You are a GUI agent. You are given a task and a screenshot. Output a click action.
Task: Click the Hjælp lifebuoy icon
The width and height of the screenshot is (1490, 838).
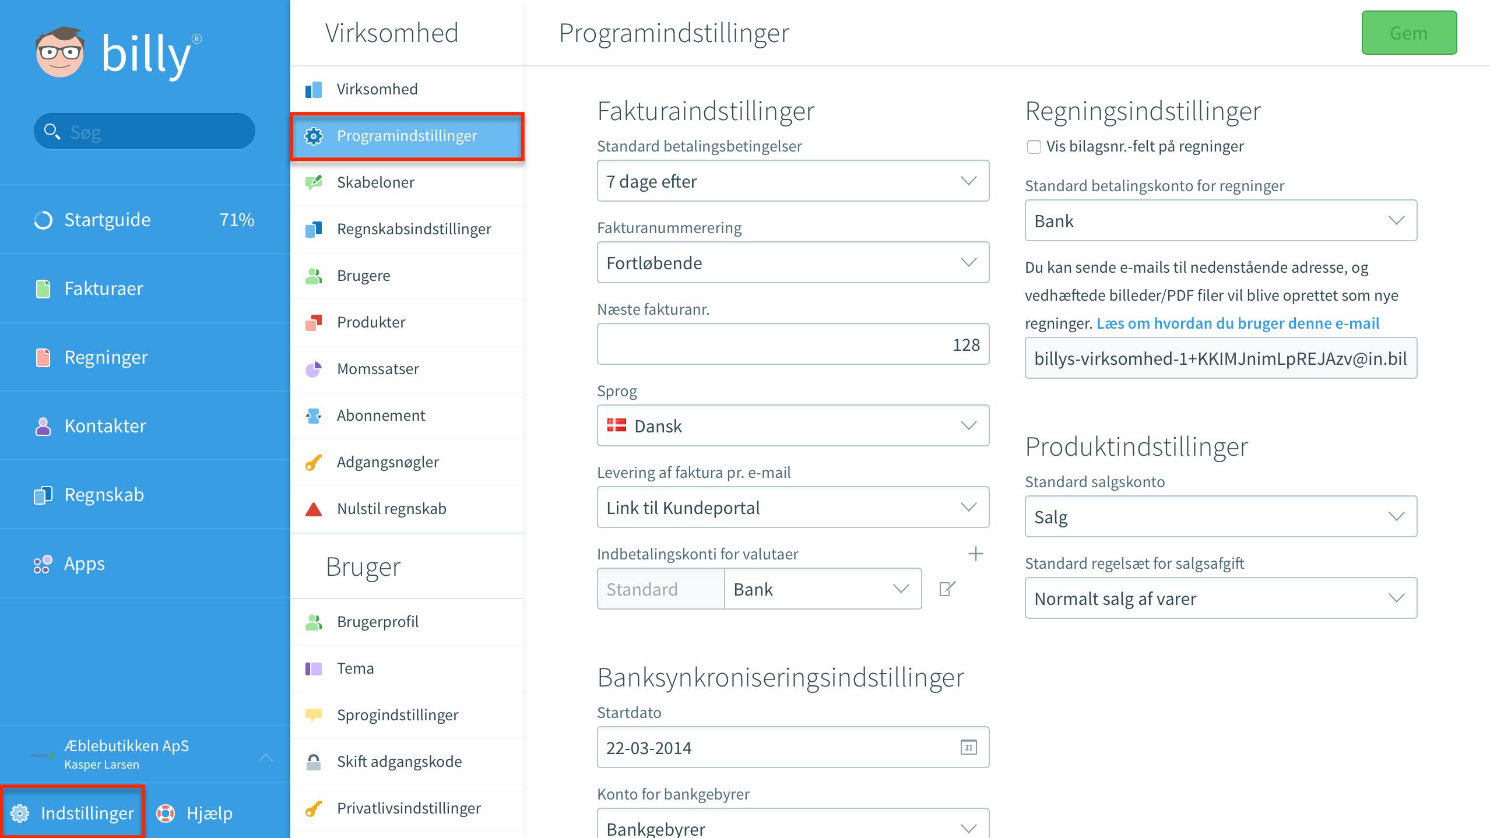166,813
